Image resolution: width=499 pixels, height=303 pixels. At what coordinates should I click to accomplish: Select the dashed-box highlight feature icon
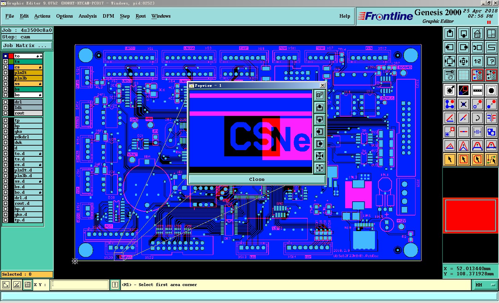tap(491, 90)
